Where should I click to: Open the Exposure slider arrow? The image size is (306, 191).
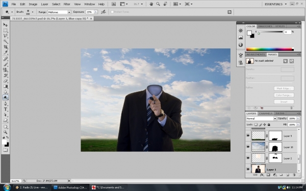pyautogui.click(x=96, y=12)
